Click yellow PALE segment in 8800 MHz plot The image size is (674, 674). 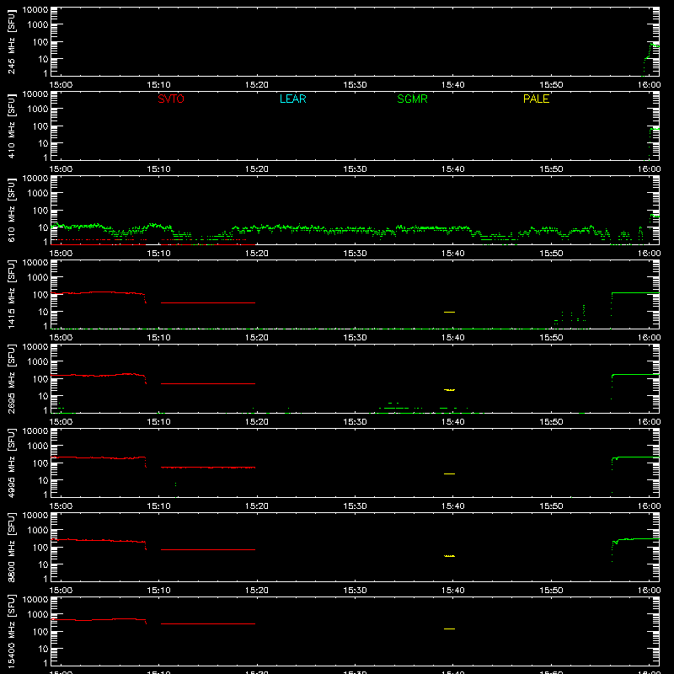pos(449,556)
